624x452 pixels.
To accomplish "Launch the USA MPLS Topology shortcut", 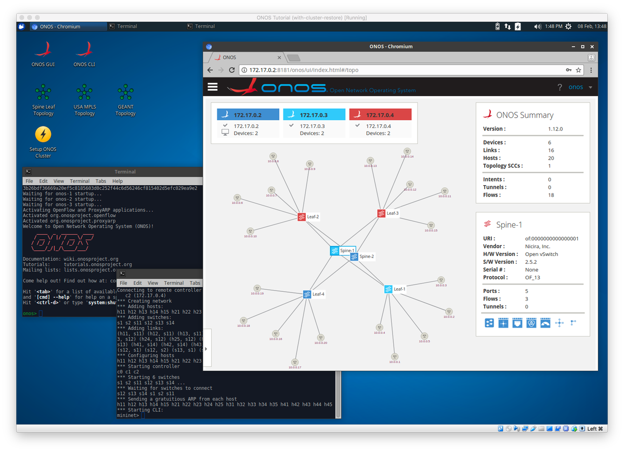I will 84,100.
